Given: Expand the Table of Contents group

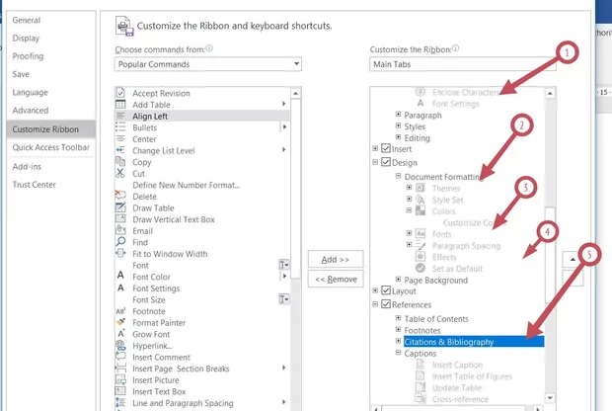Looking at the screenshot, I should [x=398, y=317].
